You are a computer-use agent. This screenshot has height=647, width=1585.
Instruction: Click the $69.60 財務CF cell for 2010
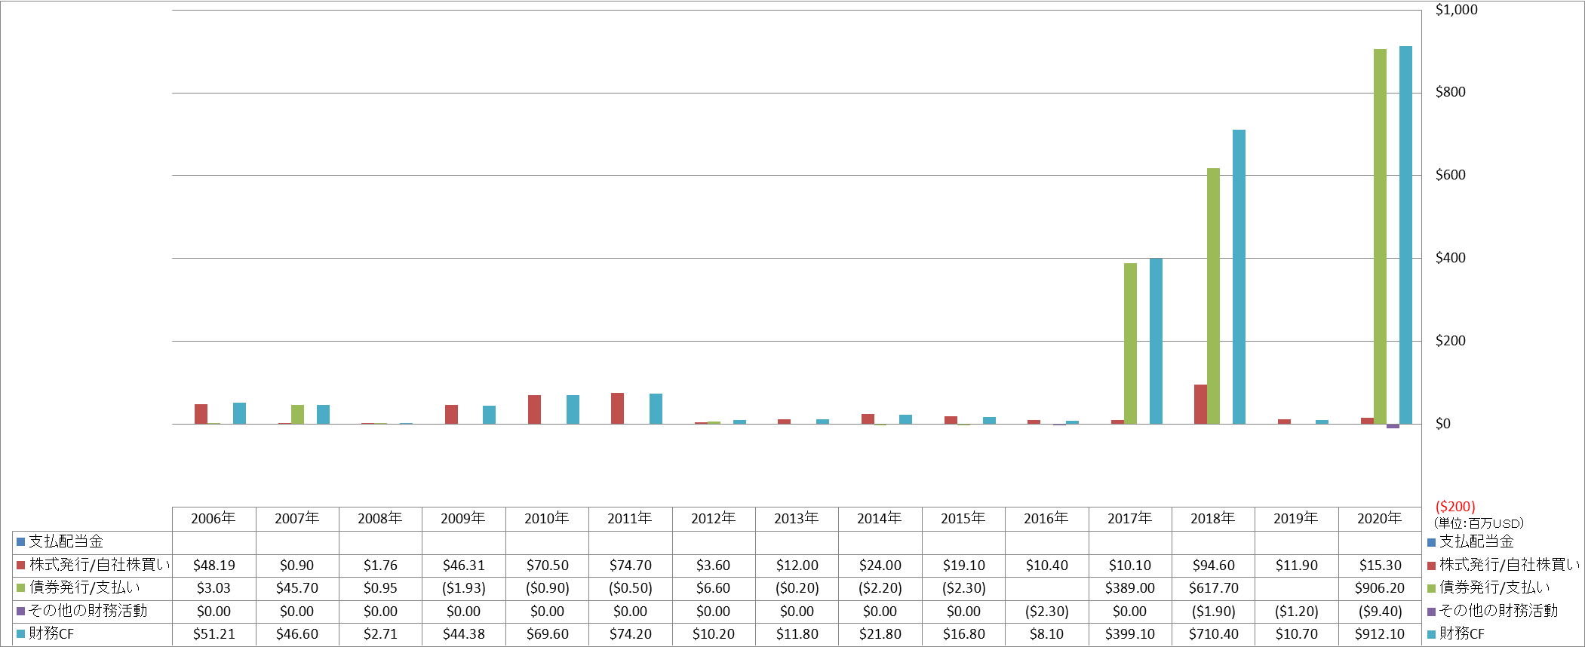click(x=547, y=634)
